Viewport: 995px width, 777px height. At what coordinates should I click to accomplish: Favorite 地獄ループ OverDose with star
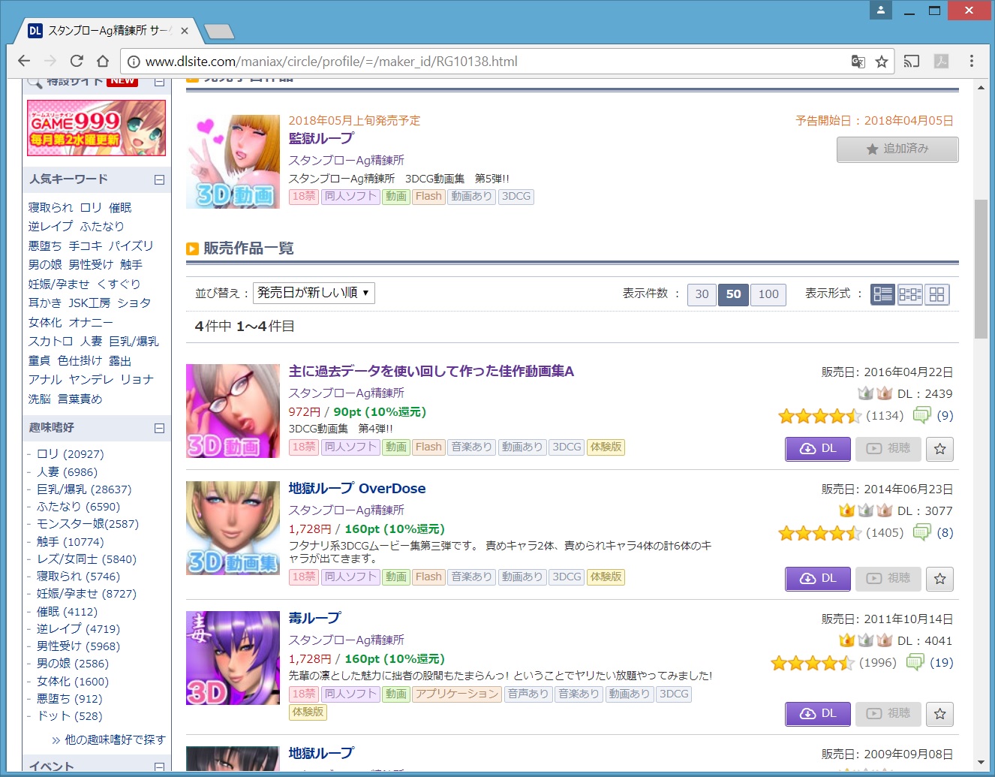point(939,579)
